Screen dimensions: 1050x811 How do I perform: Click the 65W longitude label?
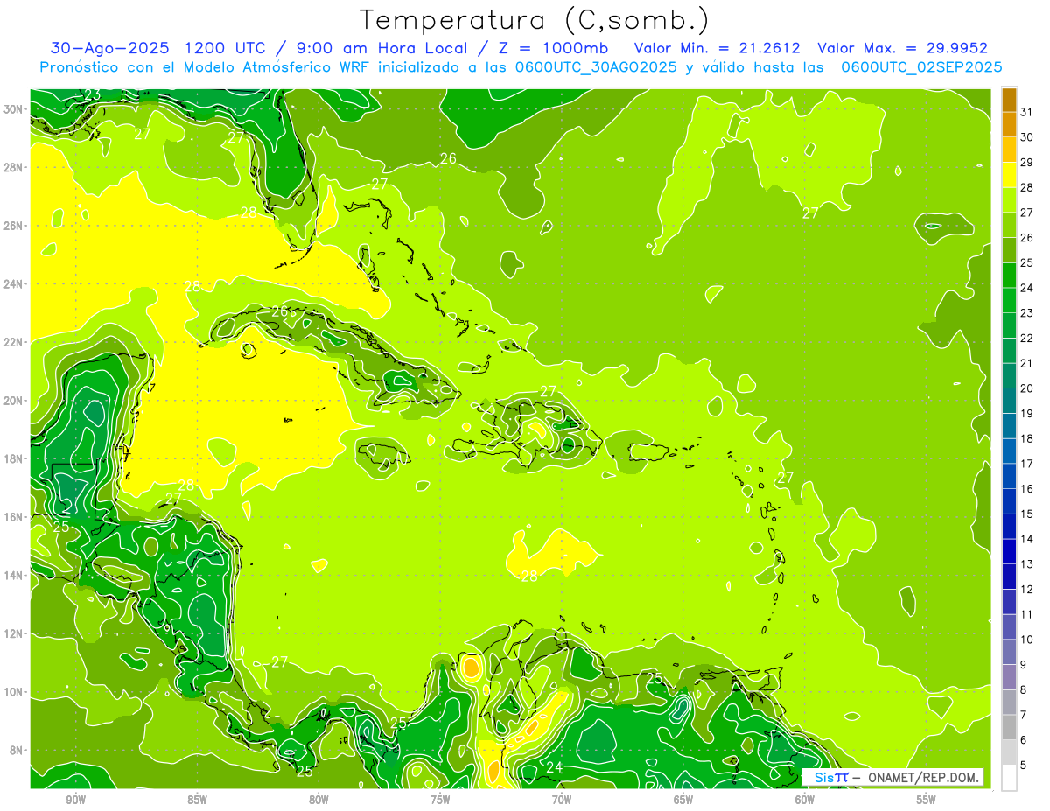[x=683, y=800]
